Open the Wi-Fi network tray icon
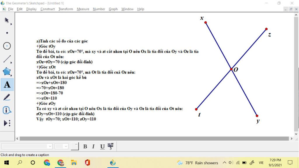The width and height of the screenshot is (299, 168). click(x=238, y=163)
